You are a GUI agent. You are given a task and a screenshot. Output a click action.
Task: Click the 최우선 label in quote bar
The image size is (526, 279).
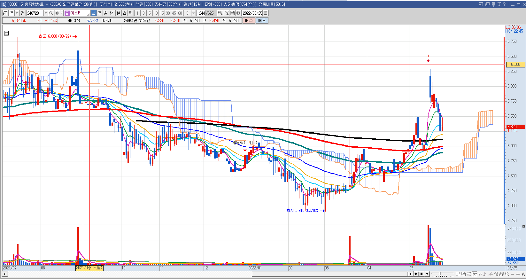(144, 20)
